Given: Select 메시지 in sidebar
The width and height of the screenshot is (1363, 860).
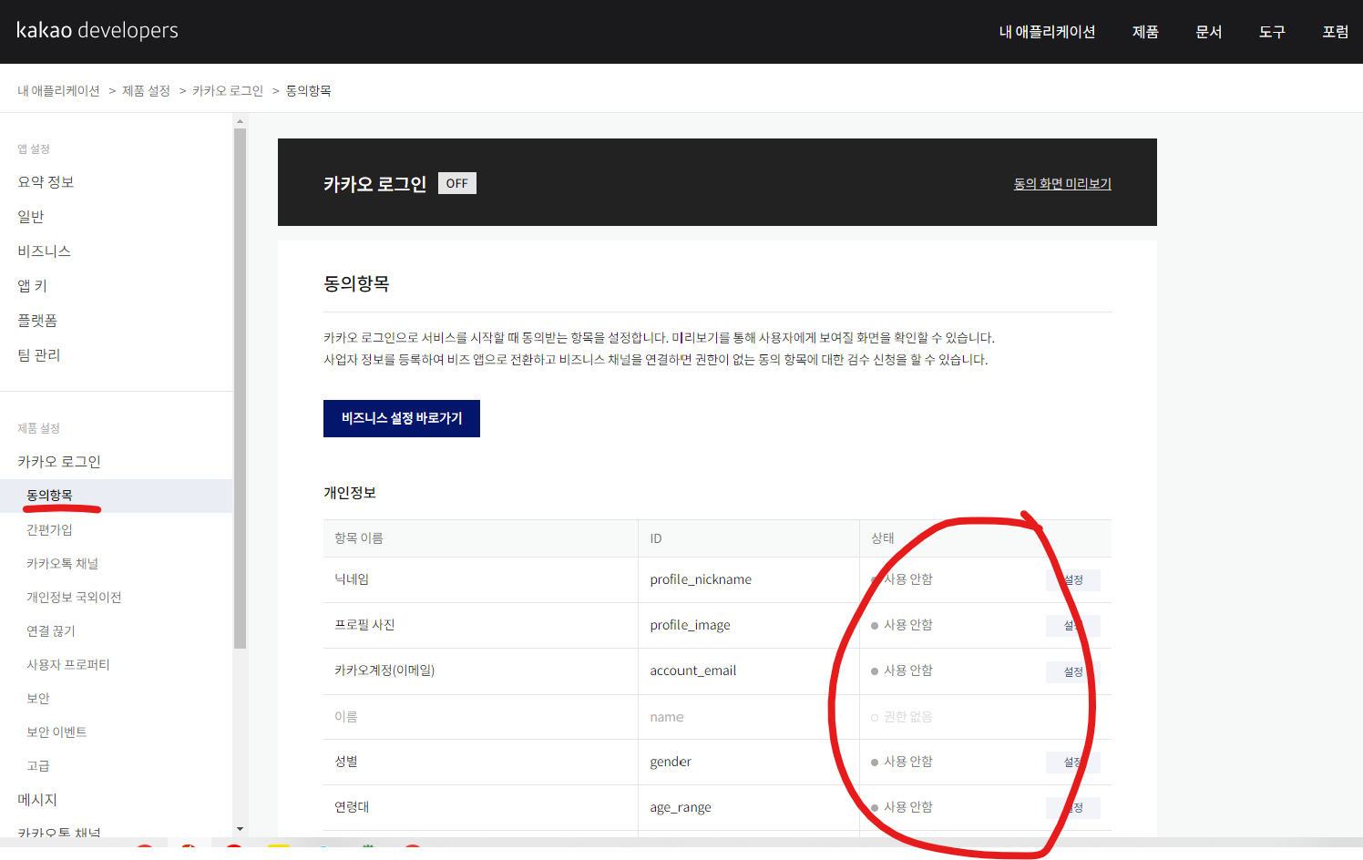Looking at the screenshot, I should 37,800.
